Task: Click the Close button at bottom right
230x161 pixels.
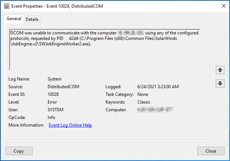Action: [211, 151]
